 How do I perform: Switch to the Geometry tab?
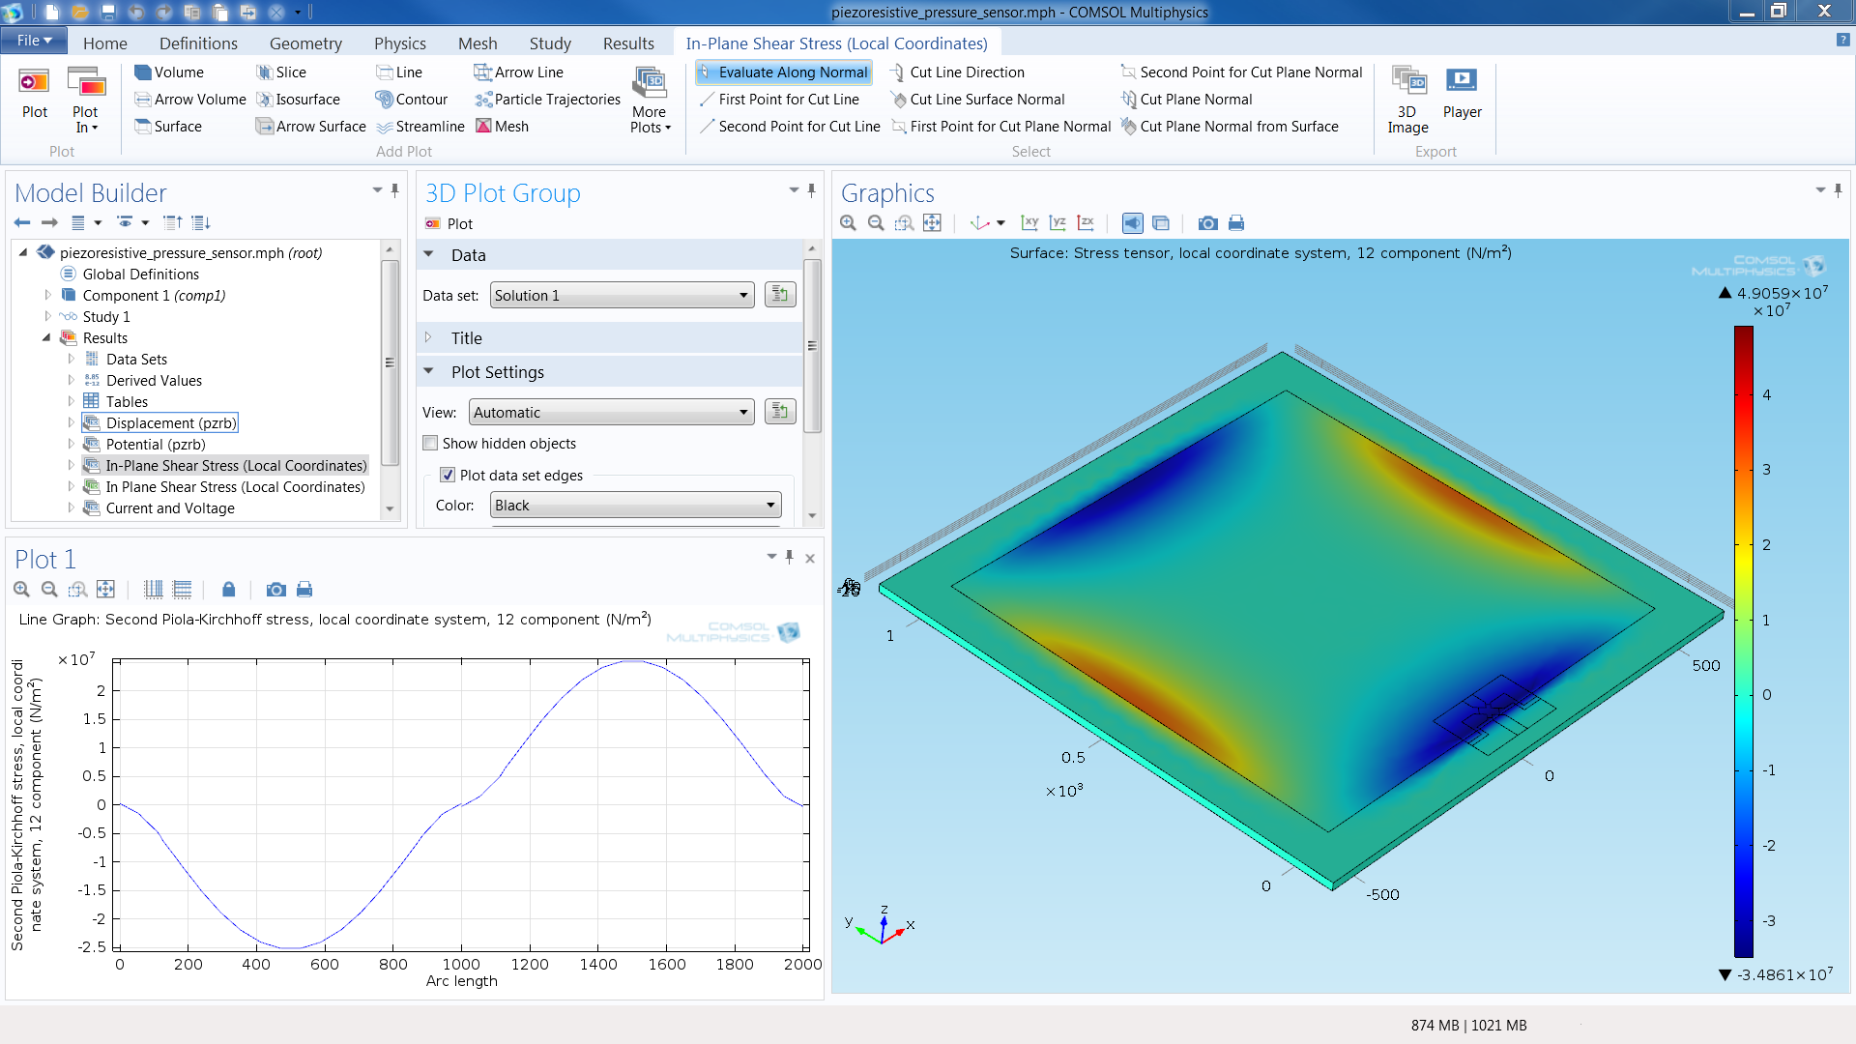(x=305, y=43)
